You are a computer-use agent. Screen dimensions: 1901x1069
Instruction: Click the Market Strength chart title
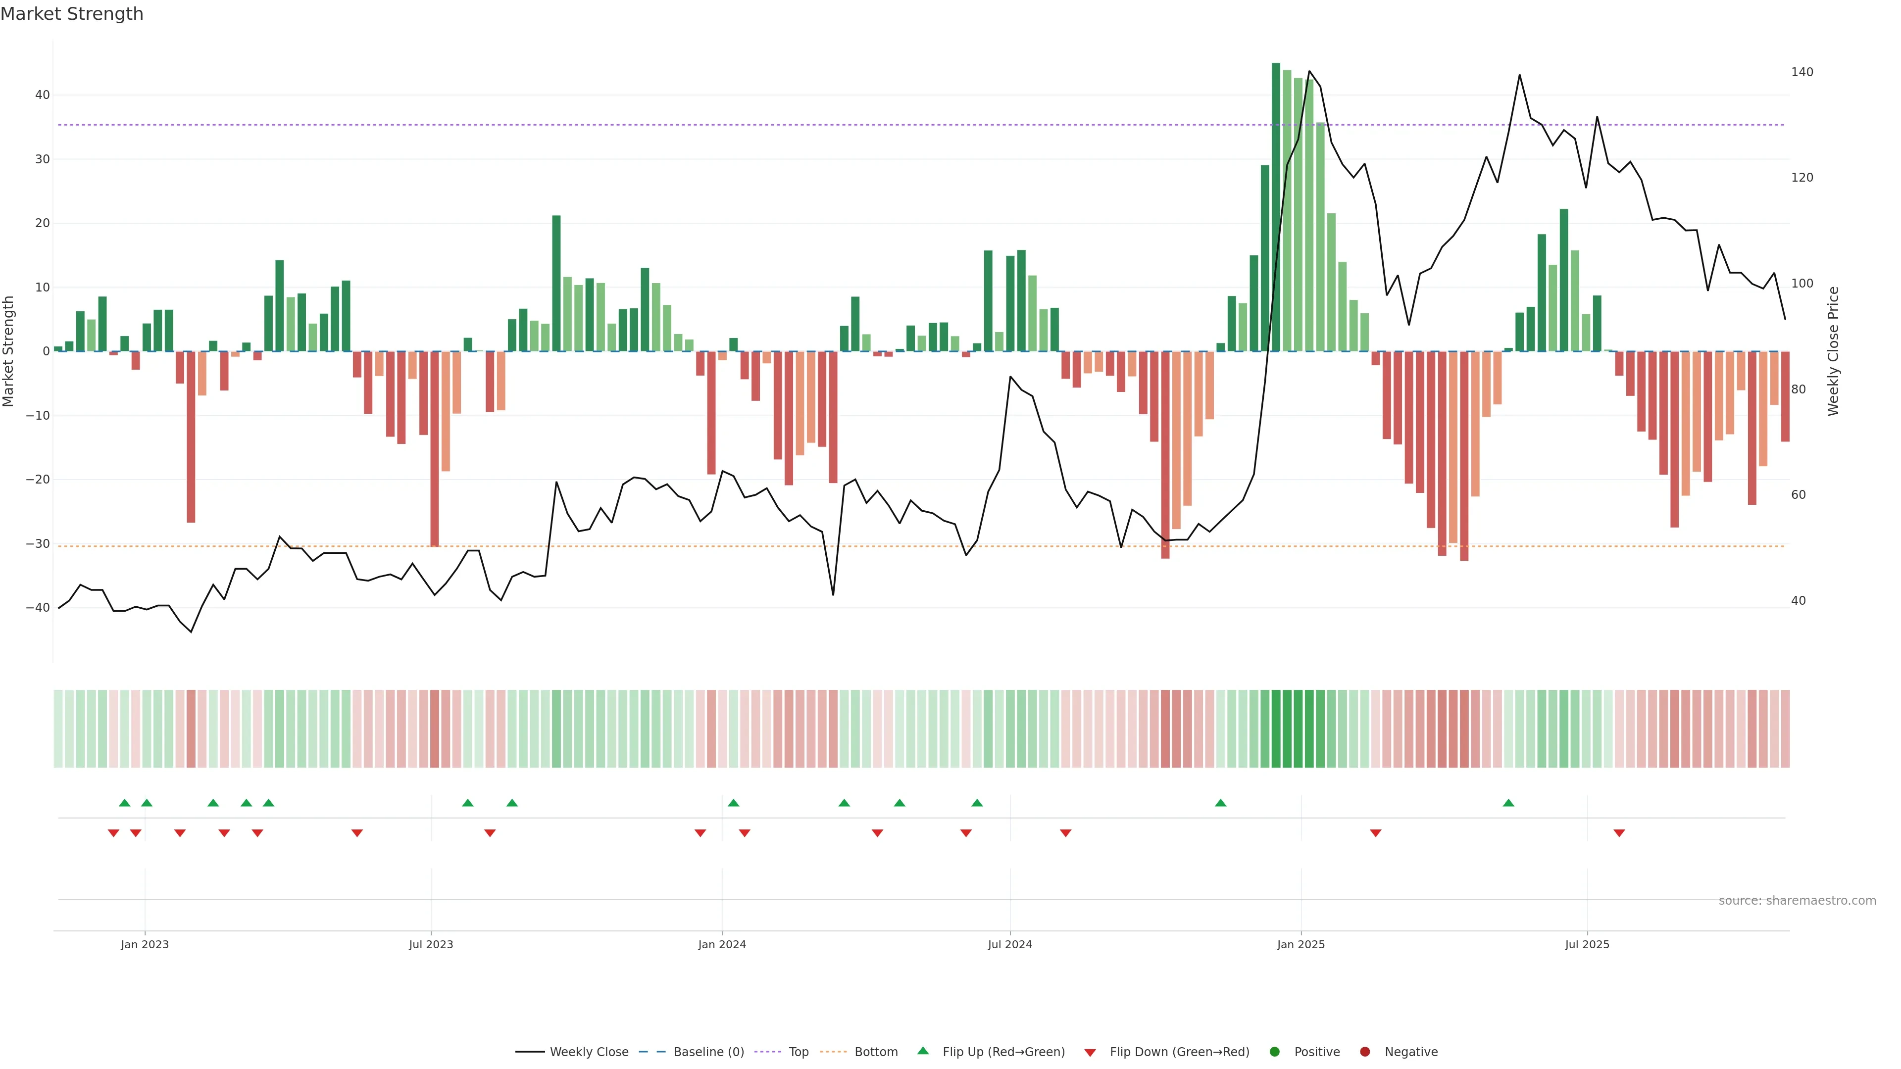pyautogui.click(x=72, y=14)
